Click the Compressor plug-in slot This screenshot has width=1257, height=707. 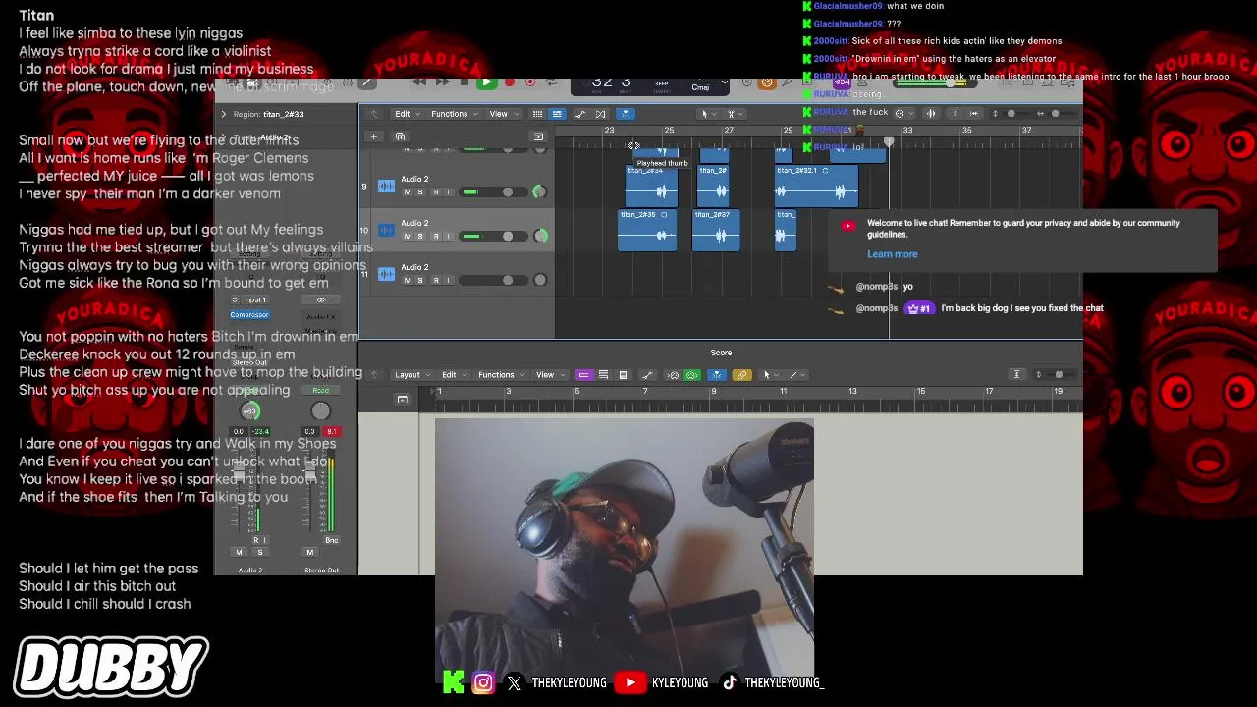249,315
